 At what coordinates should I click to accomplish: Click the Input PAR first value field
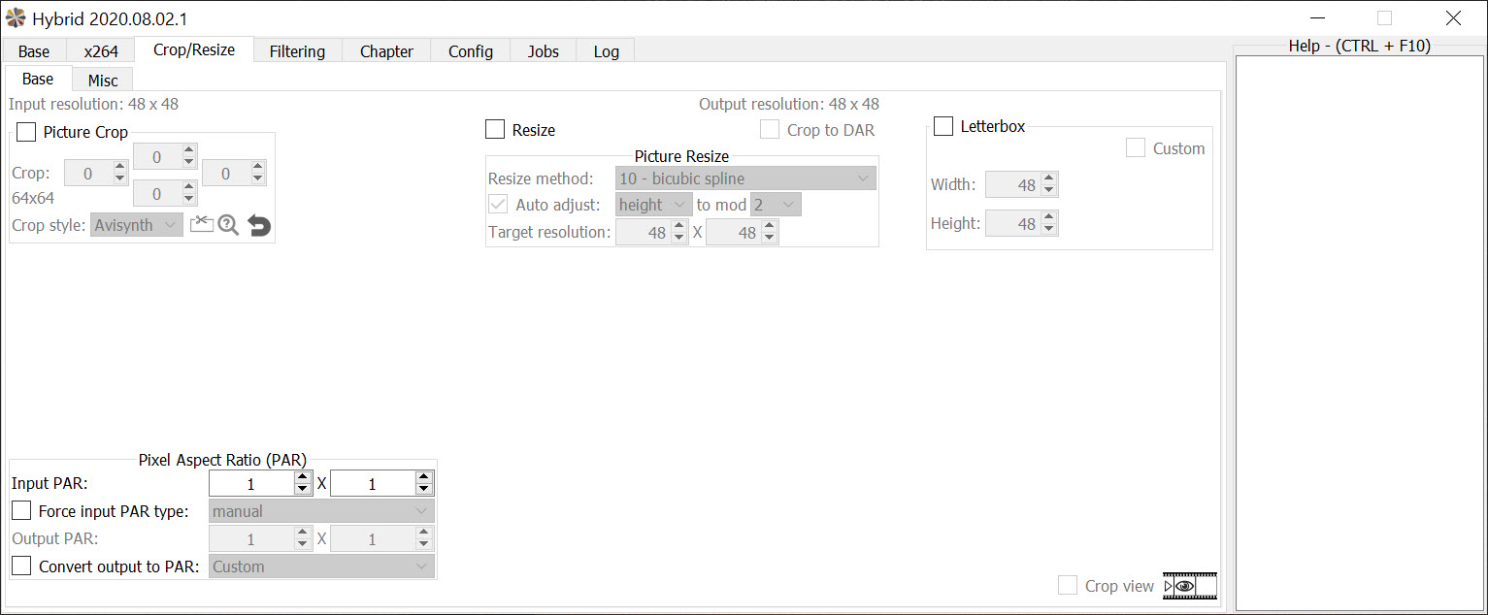point(251,483)
